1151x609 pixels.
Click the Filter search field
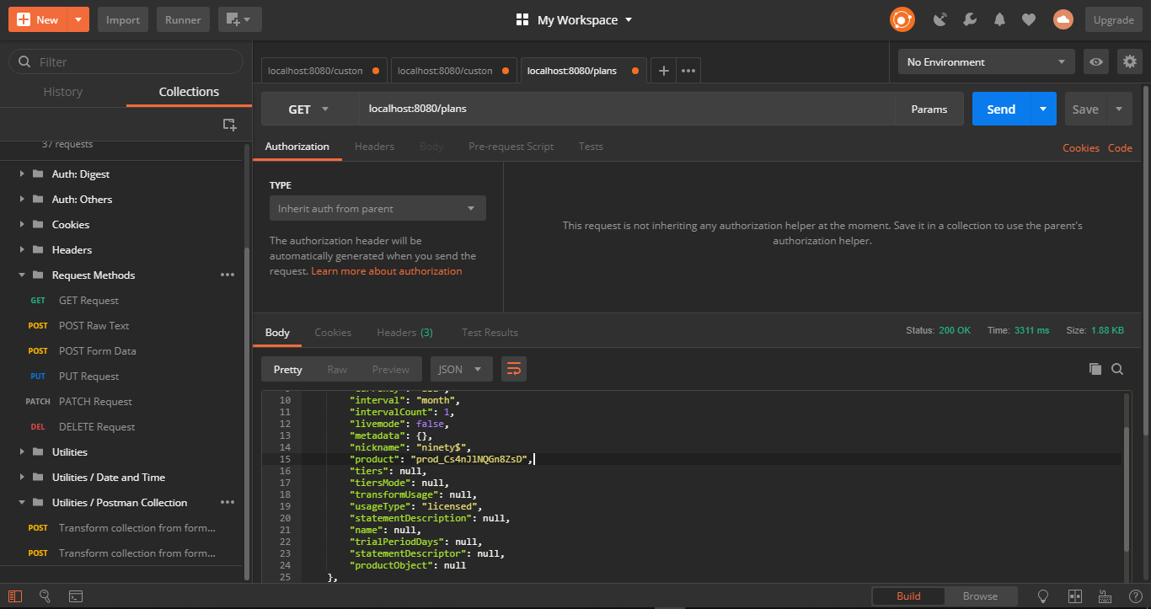point(126,61)
